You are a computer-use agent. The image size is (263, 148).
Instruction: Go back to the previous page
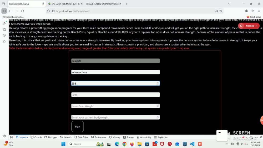pos(11,11)
